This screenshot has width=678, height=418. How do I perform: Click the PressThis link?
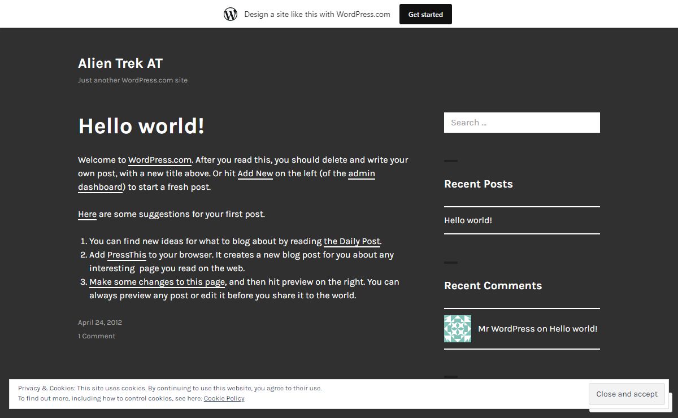(127, 255)
